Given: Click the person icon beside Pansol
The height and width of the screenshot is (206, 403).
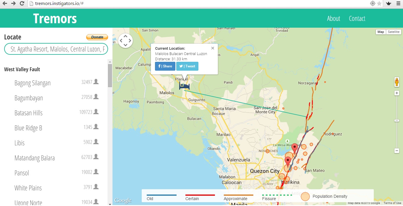Looking at the screenshot, I should point(96,172).
